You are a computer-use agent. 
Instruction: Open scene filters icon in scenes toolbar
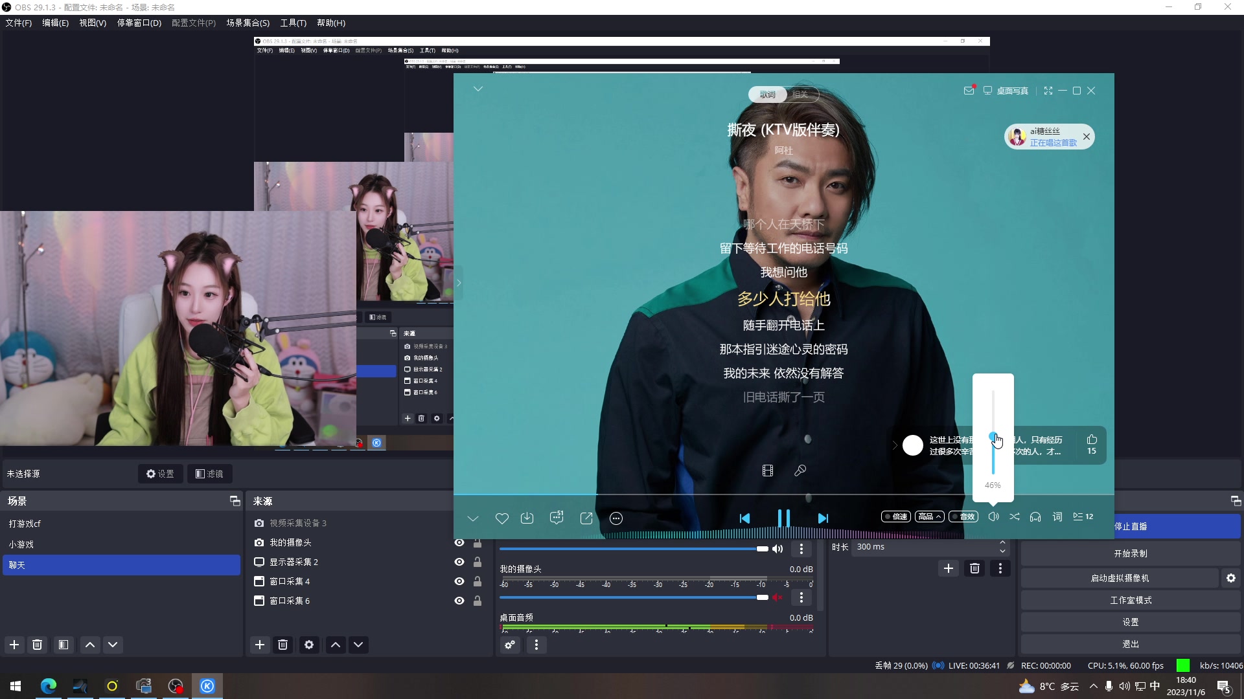[x=63, y=645]
